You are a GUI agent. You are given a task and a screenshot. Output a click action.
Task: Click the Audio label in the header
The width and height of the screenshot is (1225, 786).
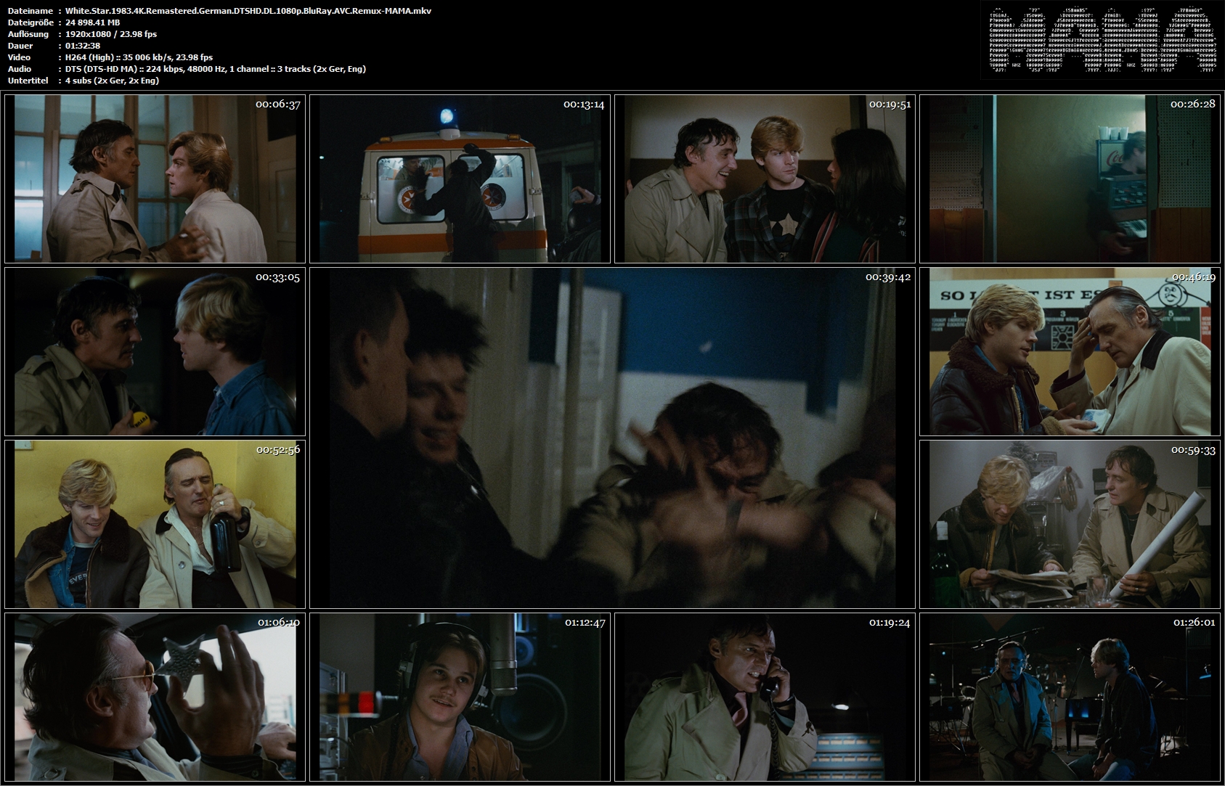19,69
